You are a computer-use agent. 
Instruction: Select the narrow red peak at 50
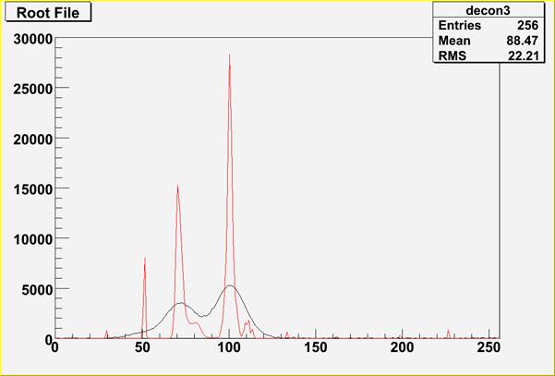[145, 260]
